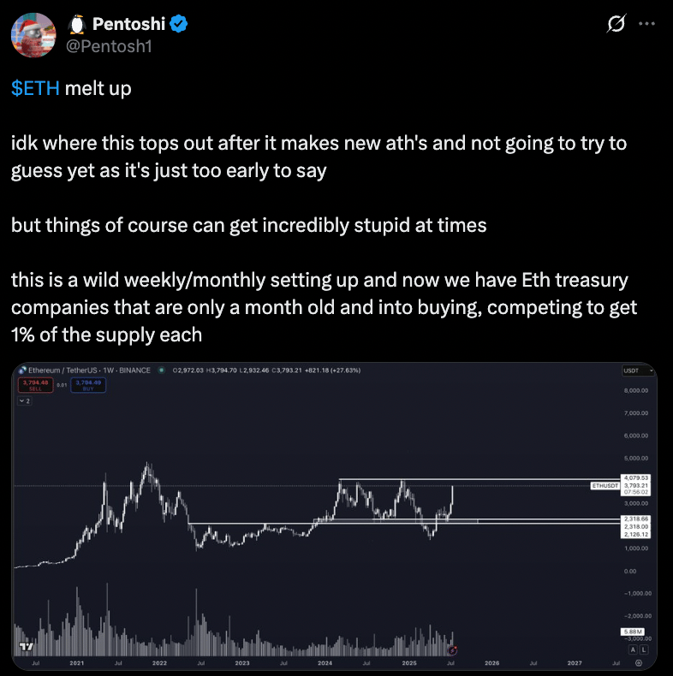Click the penguin emoji beside Pentoshi
Viewport: 673px width, 676px height.
click(77, 24)
